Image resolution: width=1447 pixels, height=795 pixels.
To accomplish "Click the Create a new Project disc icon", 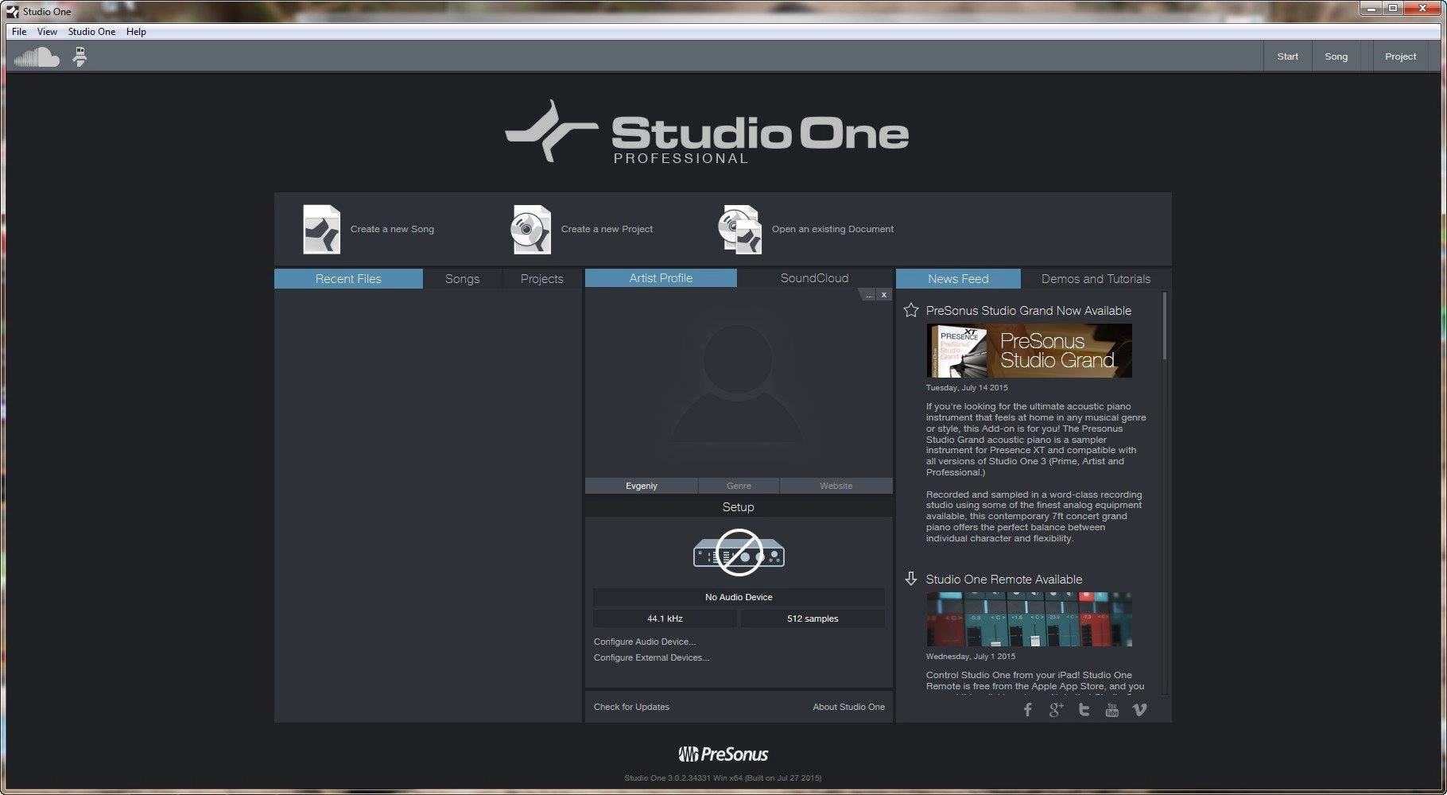I will pos(531,230).
